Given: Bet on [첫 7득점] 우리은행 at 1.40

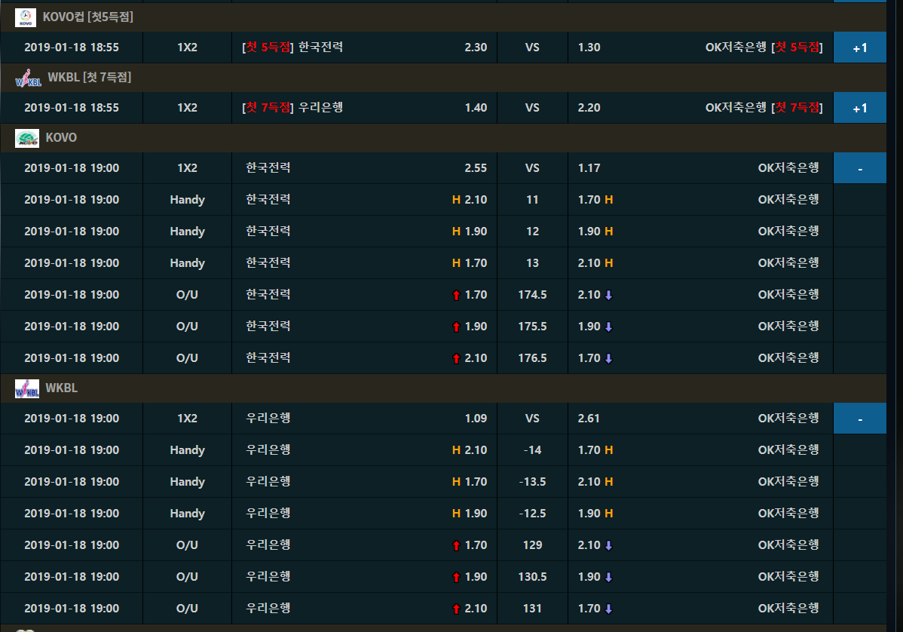Looking at the screenshot, I should point(365,108).
